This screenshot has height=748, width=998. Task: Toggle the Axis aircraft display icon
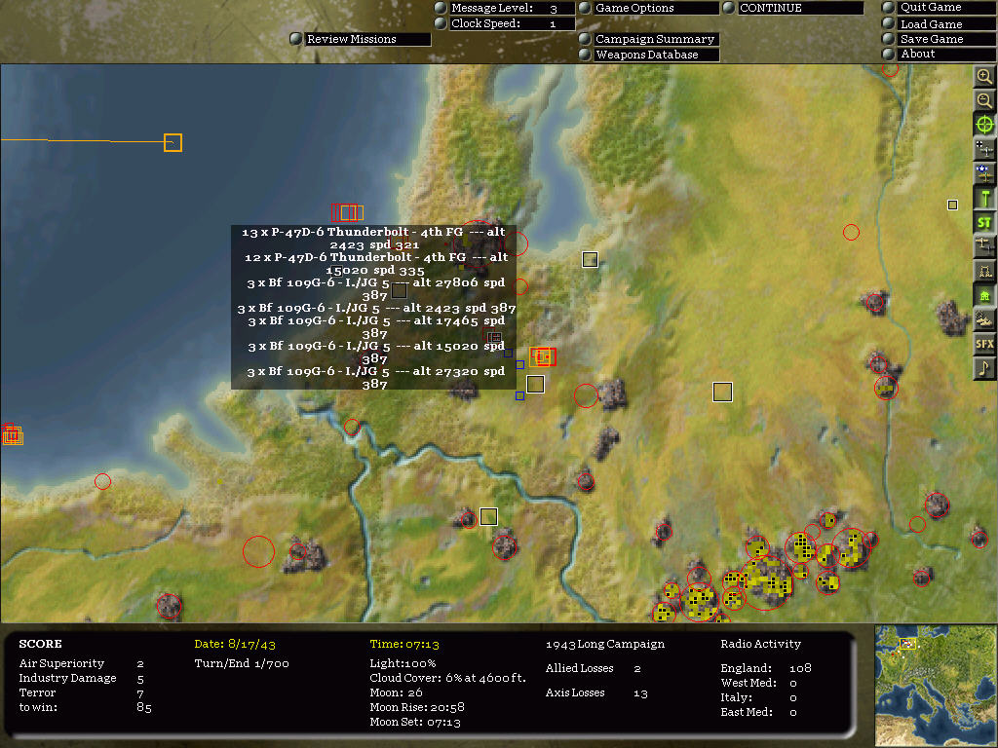click(x=984, y=149)
